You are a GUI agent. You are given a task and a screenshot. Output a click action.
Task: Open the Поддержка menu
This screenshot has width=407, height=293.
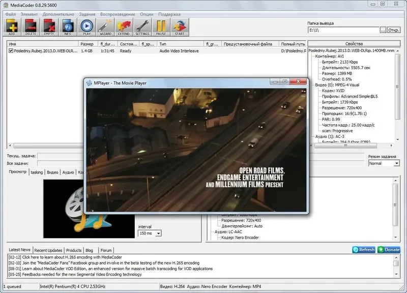[x=169, y=14]
